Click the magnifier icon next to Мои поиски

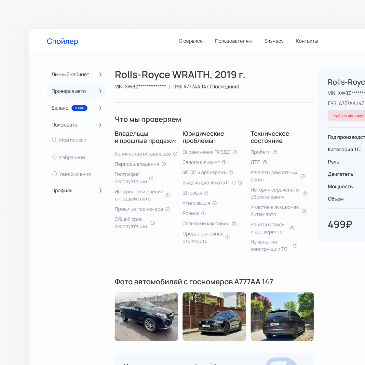54,140
